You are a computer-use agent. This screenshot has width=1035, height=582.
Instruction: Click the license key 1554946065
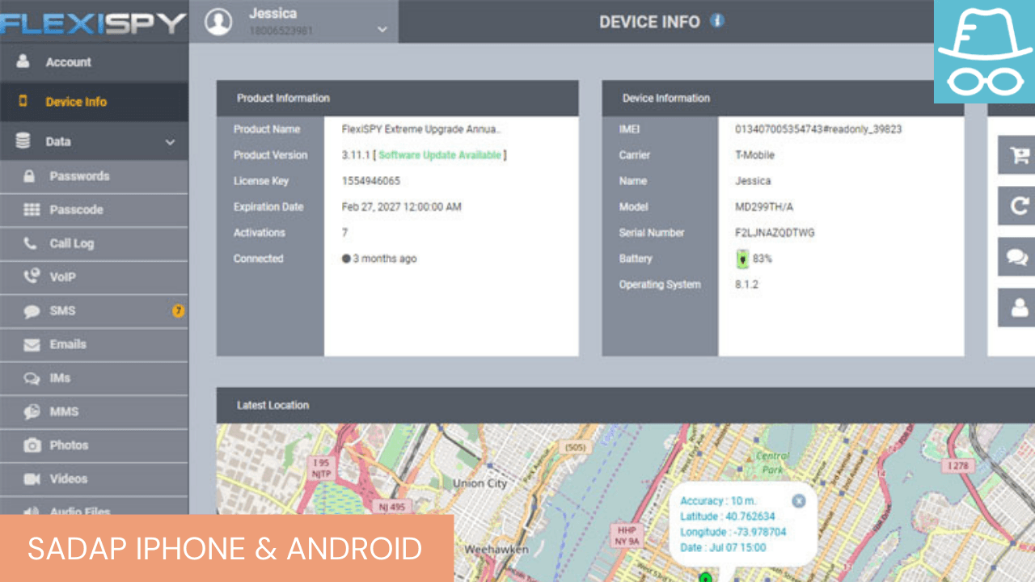click(371, 181)
